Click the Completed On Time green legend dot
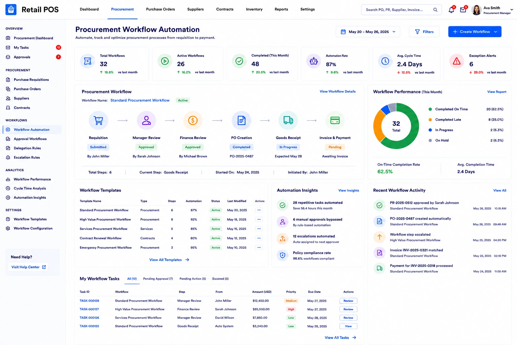The width and height of the screenshot is (517, 345). pyautogui.click(x=430, y=109)
